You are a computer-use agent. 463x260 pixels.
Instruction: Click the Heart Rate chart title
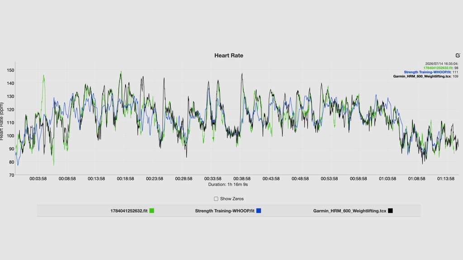click(229, 56)
